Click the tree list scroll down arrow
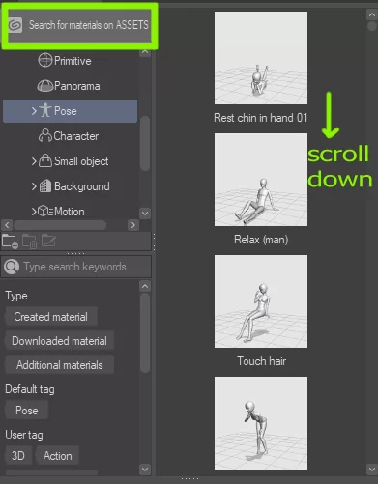378x484 pixels. 145,214
